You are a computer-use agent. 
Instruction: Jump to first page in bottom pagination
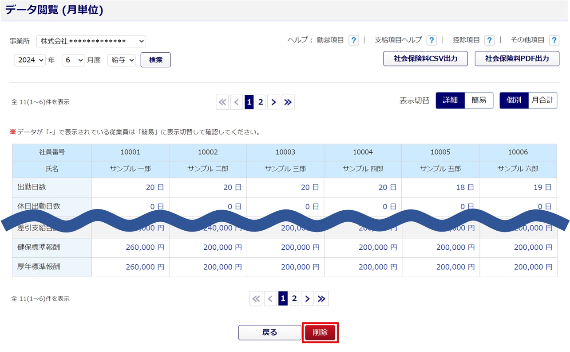tap(256, 299)
